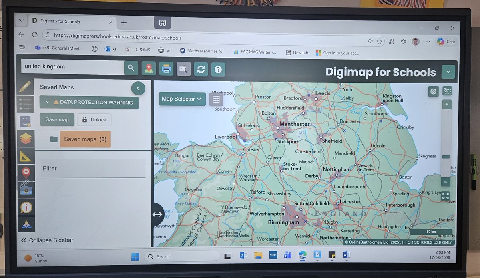The height and width of the screenshot is (278, 480).
Task: Open the browser tab list chevron
Action: [x=21, y=20]
